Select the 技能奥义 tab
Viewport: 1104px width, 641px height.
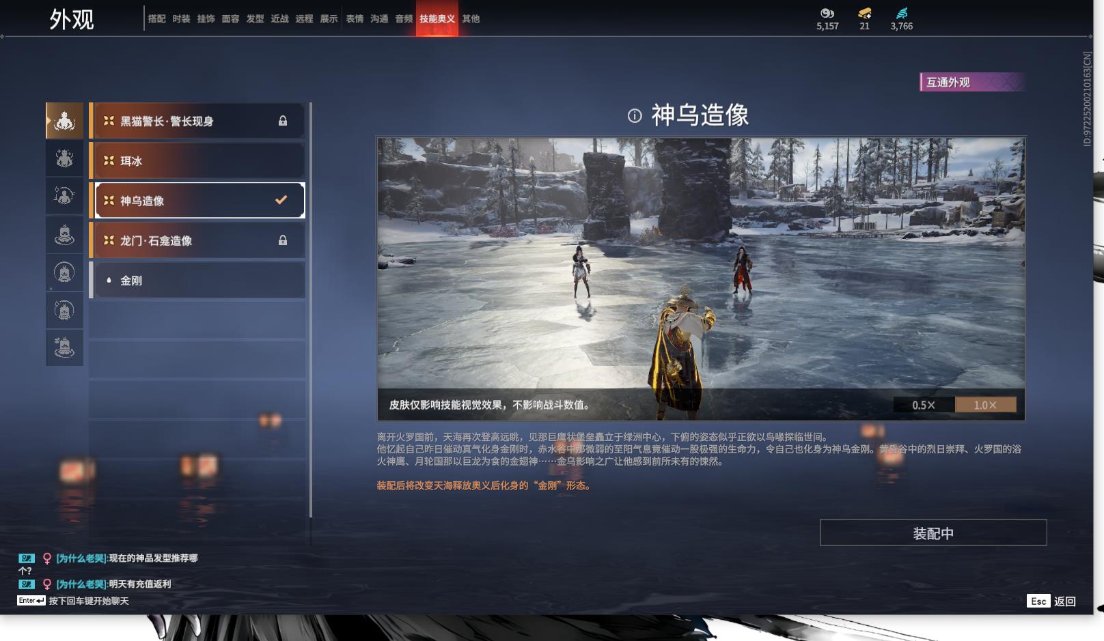437,19
